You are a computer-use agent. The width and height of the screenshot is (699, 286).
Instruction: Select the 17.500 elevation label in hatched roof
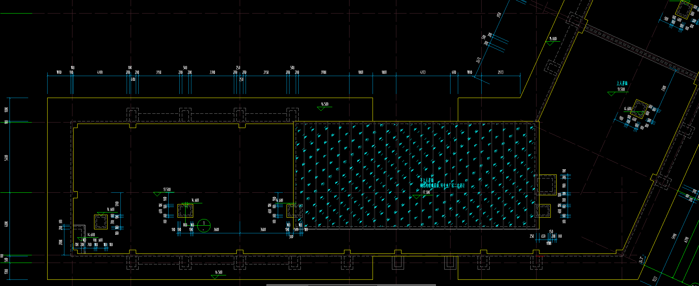click(426, 192)
